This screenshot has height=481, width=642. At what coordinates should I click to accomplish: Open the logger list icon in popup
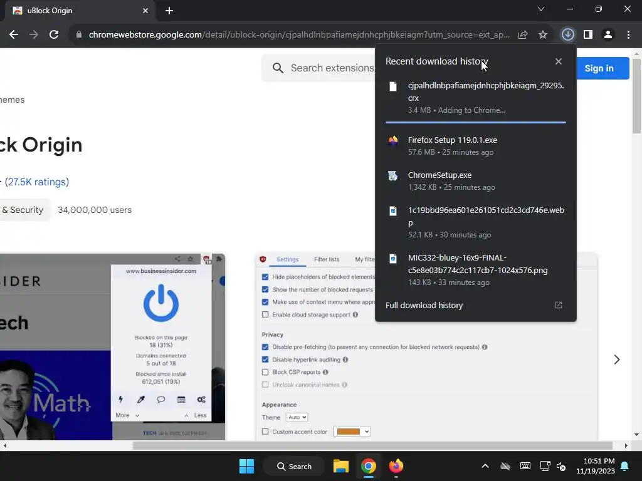point(181,399)
